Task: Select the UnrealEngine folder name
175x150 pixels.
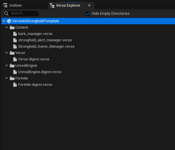Action: (x=26, y=66)
